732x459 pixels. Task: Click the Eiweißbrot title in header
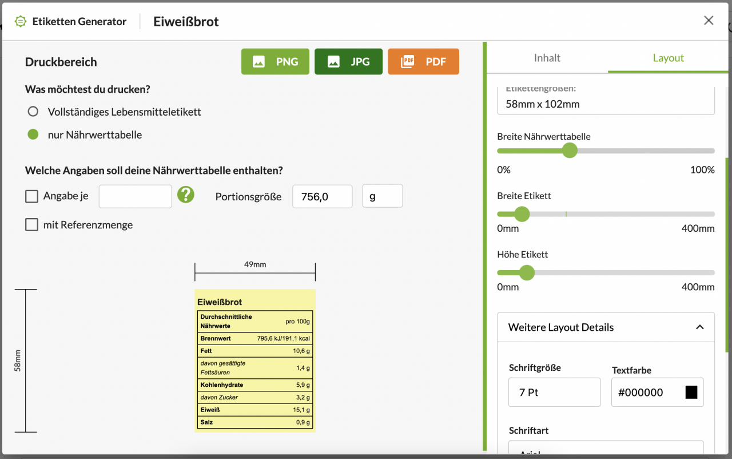[186, 22]
